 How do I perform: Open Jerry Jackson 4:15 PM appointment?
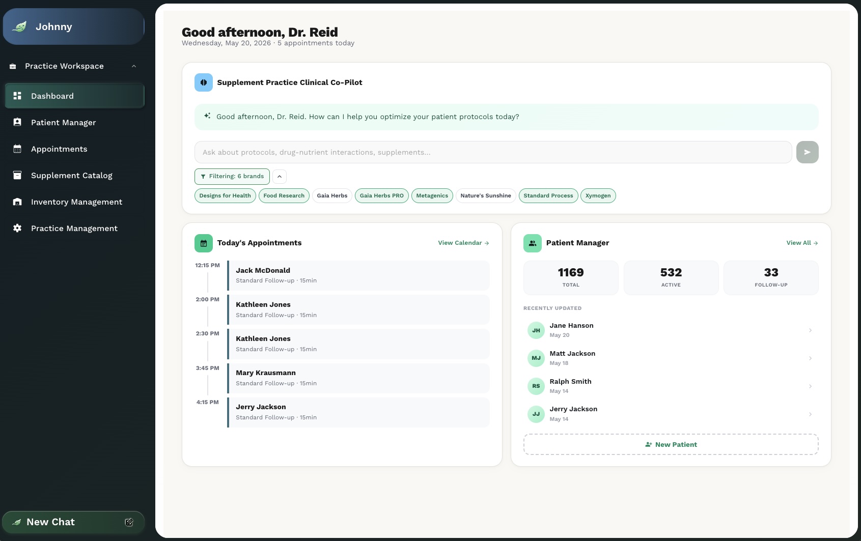[x=358, y=412]
